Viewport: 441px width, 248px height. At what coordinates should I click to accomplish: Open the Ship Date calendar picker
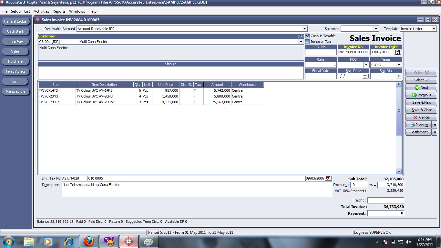pos(365,76)
